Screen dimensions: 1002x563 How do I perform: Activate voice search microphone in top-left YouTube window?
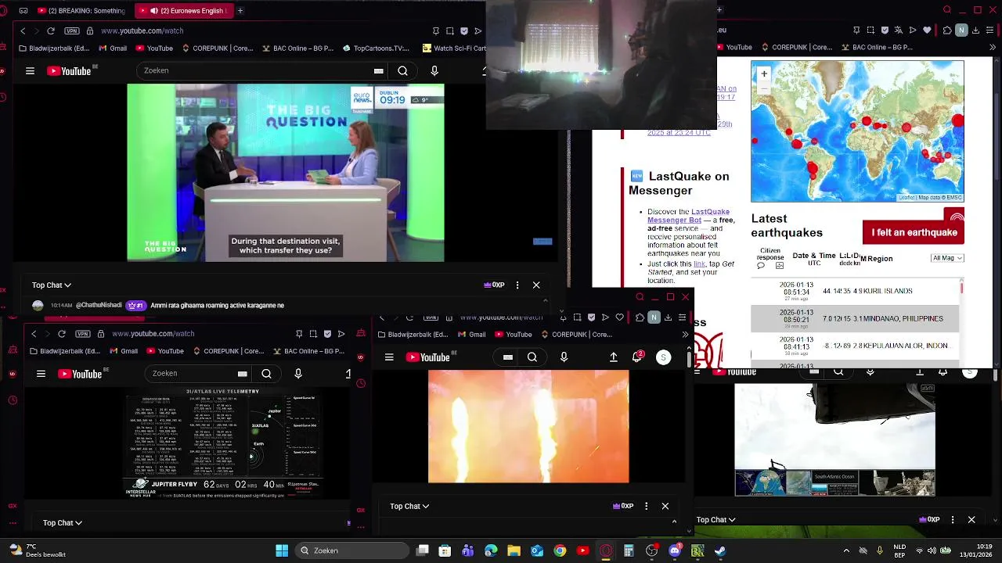pos(434,71)
